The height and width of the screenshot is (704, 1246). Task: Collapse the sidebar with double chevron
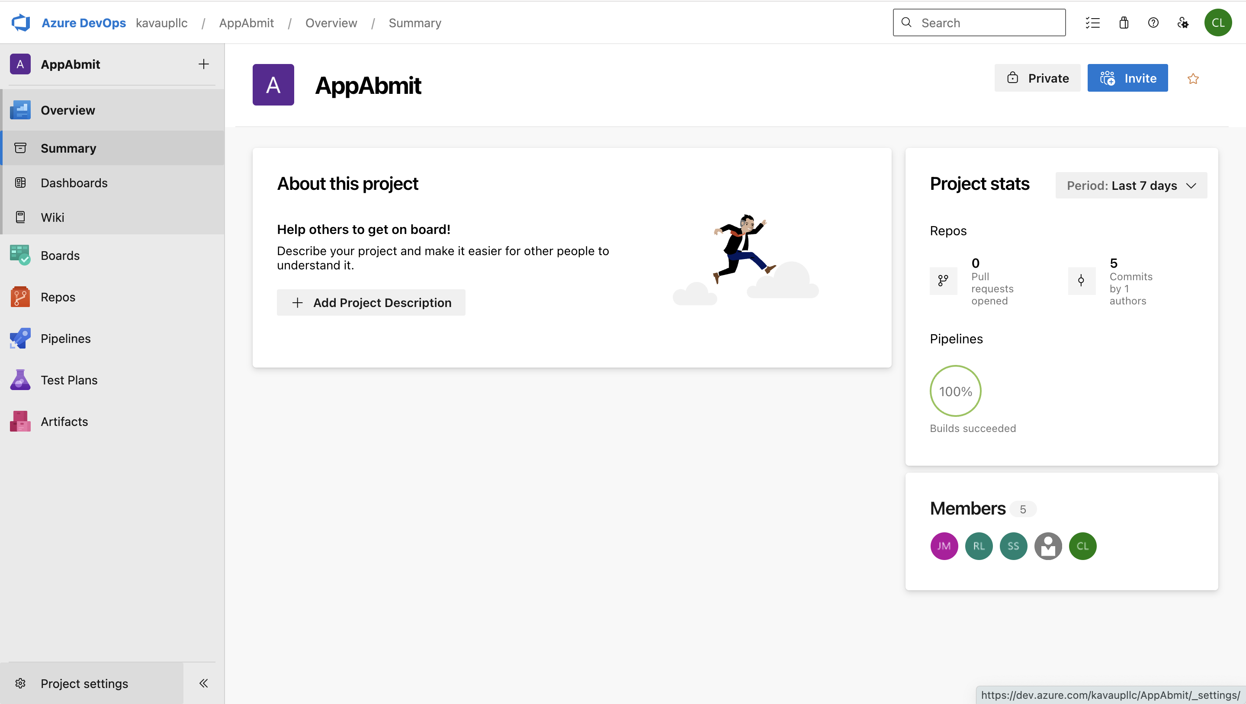204,683
